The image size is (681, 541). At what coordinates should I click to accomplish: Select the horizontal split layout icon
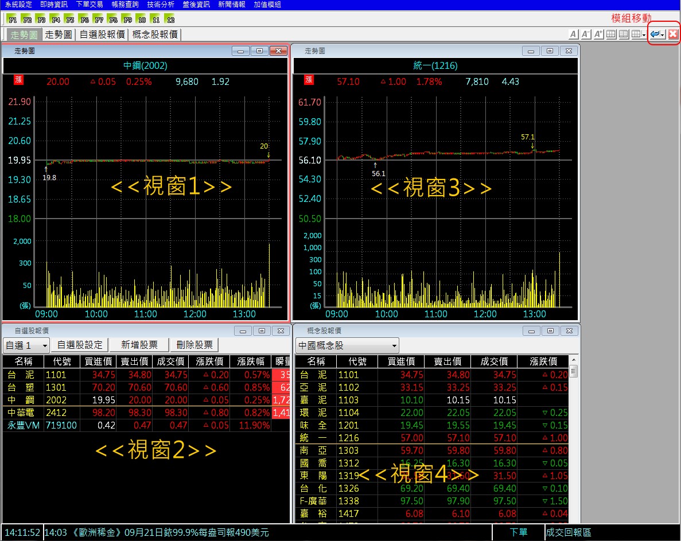click(x=623, y=34)
